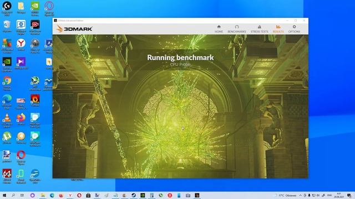Show hidden system tray icons

(x=301, y=195)
